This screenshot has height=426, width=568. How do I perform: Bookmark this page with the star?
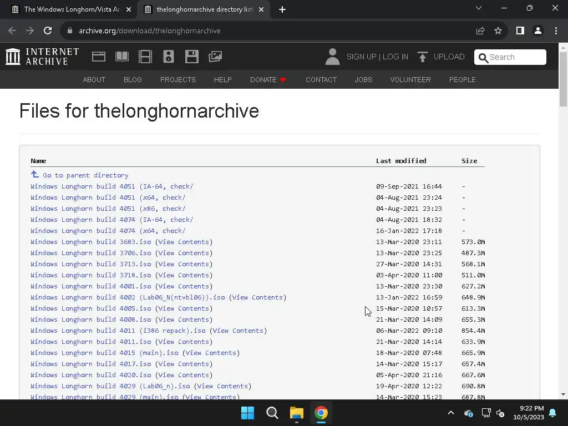[x=498, y=31]
